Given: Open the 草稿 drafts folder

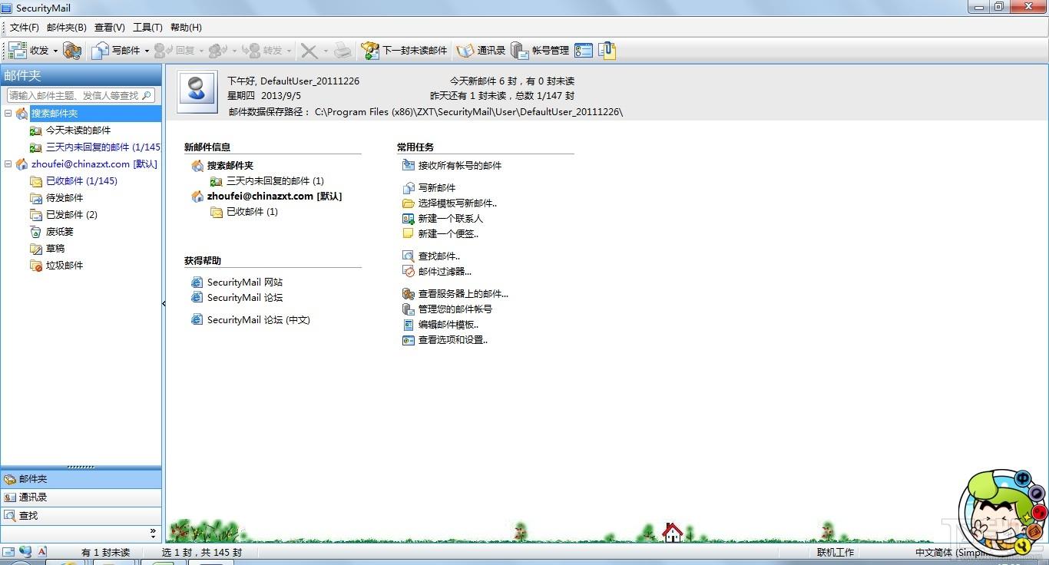Looking at the screenshot, I should pos(55,249).
